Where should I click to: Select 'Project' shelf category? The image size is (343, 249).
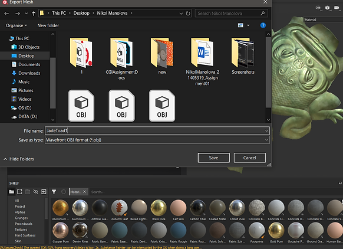[x=20, y=207]
